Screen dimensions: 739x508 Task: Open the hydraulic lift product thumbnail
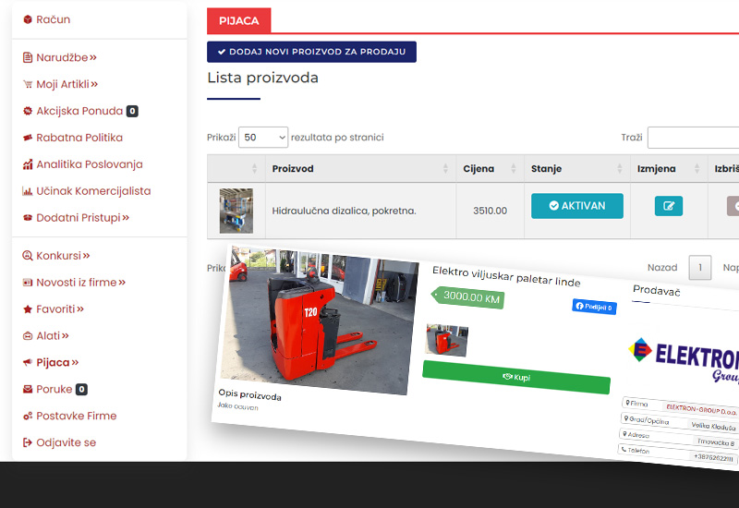(236, 211)
